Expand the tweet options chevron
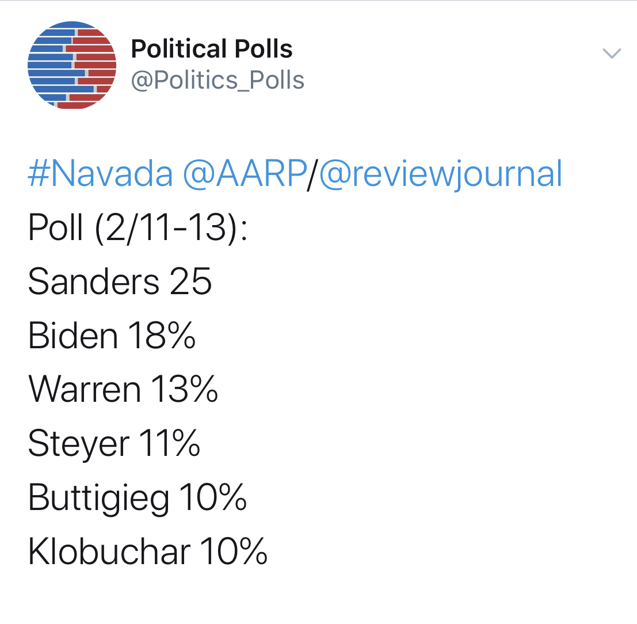The height and width of the screenshot is (624, 637). coord(612,54)
